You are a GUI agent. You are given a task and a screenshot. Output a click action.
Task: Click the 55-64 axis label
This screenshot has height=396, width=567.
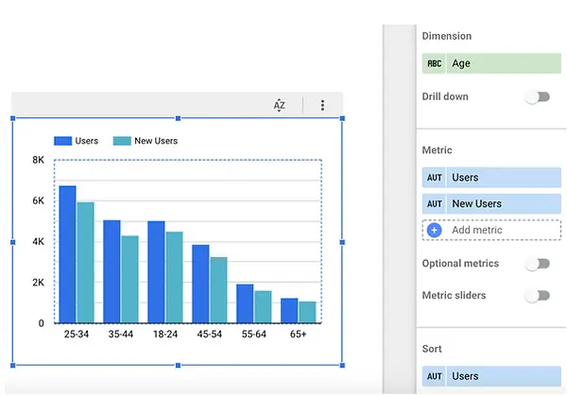[254, 335]
